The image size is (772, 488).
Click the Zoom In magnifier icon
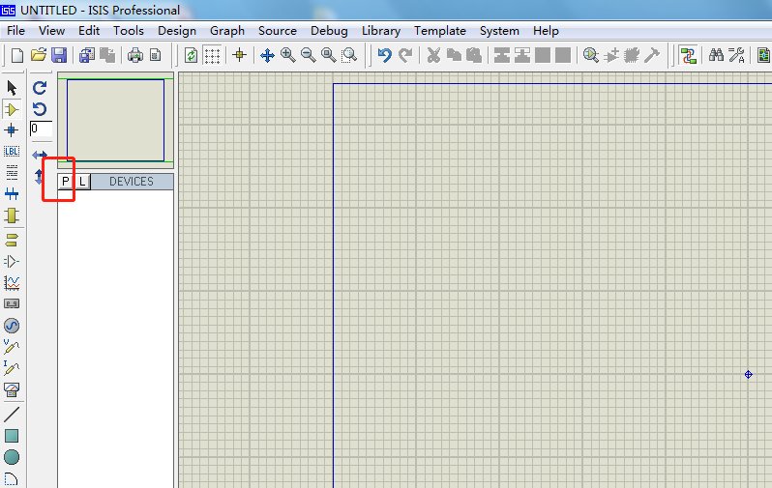click(x=287, y=55)
